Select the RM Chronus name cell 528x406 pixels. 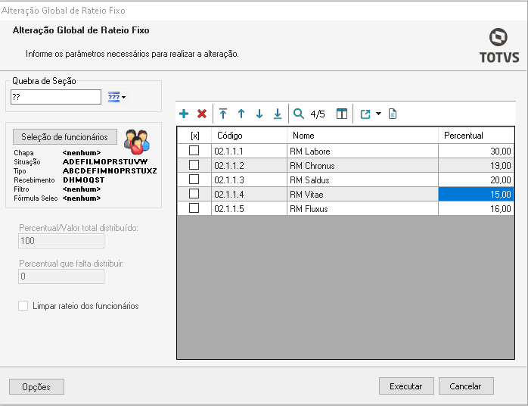[x=362, y=166]
